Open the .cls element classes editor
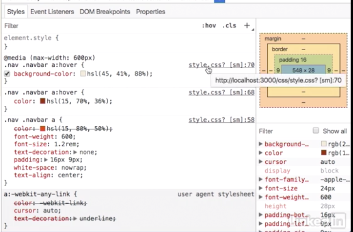The image size is (353, 232). [229, 26]
